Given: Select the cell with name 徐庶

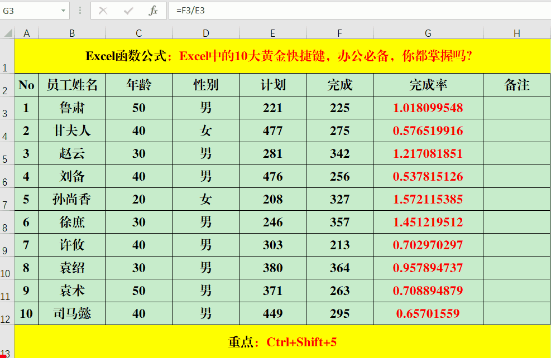Looking at the screenshot, I should click(x=71, y=222).
